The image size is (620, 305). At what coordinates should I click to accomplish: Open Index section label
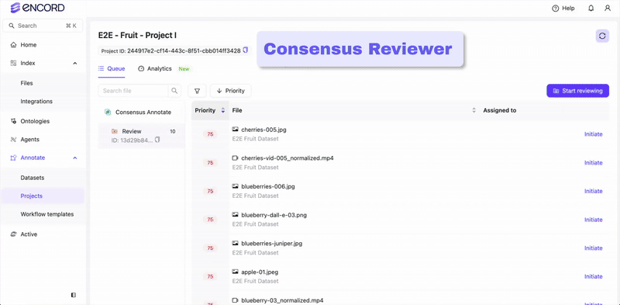click(28, 63)
